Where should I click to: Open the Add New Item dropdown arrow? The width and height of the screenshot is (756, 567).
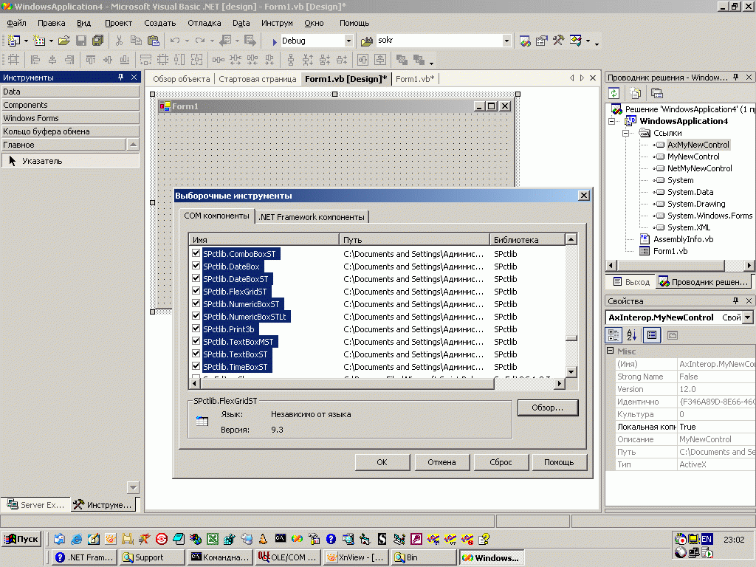51,41
